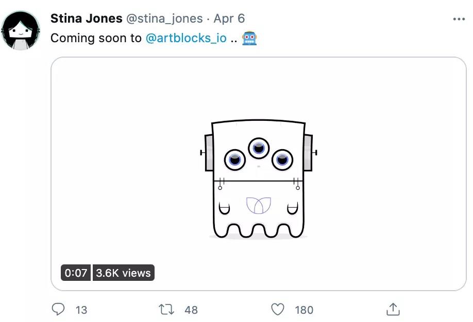Open the share tweet icon
The width and height of the screenshot is (473, 322).
393,309
